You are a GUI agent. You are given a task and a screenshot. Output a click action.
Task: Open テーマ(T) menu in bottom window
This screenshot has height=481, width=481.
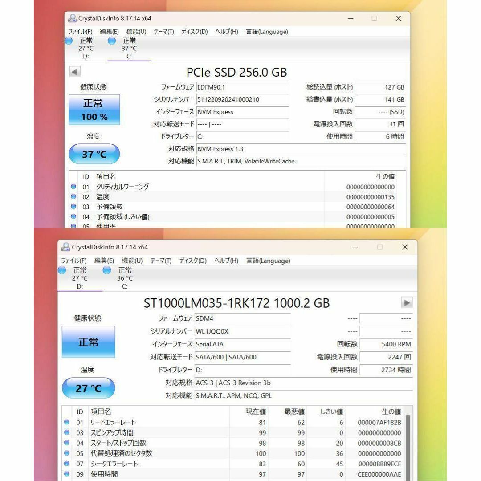pyautogui.click(x=161, y=261)
